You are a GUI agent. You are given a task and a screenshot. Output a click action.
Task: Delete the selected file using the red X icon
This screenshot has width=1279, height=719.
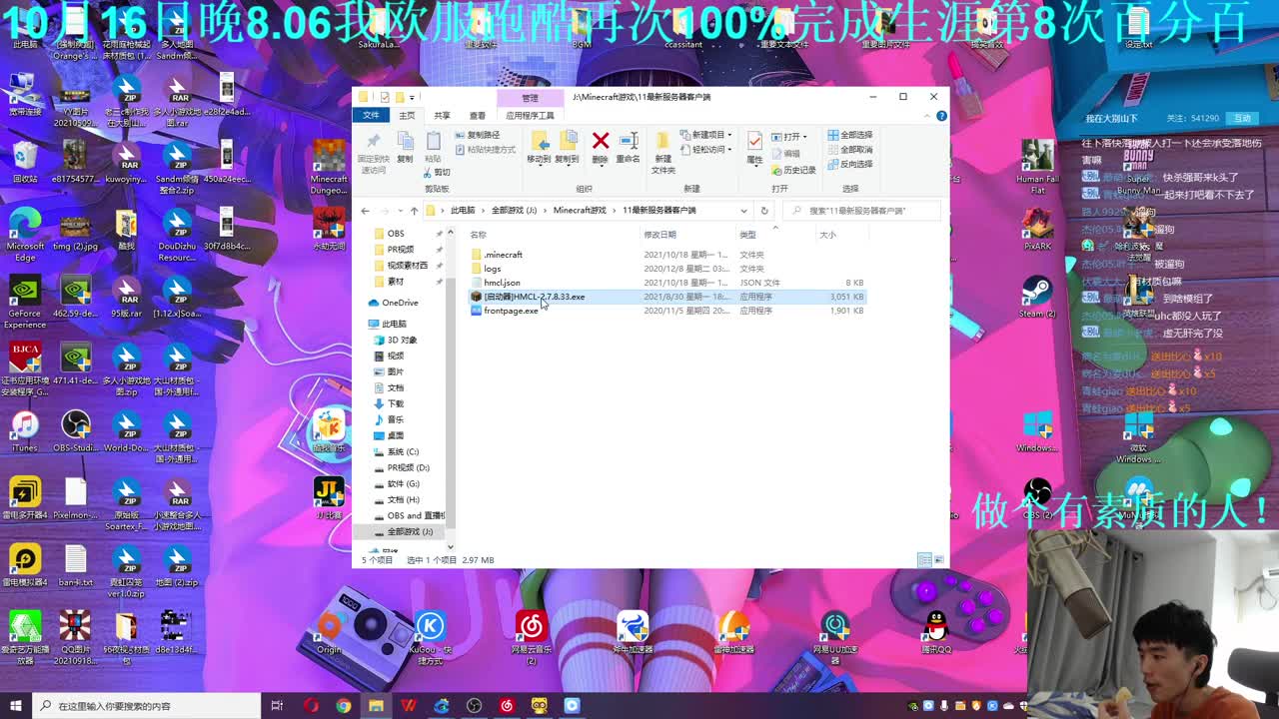[x=600, y=143]
